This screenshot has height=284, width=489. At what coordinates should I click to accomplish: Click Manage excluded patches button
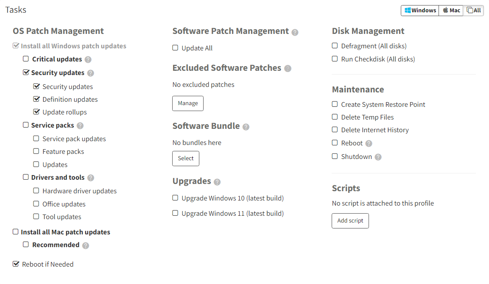pos(188,103)
